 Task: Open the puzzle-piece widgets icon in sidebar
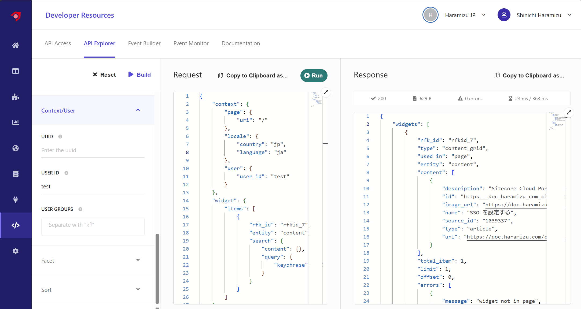tap(16, 97)
